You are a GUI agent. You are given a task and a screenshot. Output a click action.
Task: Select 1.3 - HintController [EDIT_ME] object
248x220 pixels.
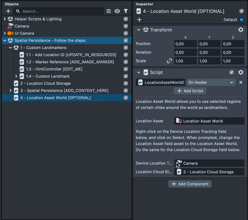(54, 69)
